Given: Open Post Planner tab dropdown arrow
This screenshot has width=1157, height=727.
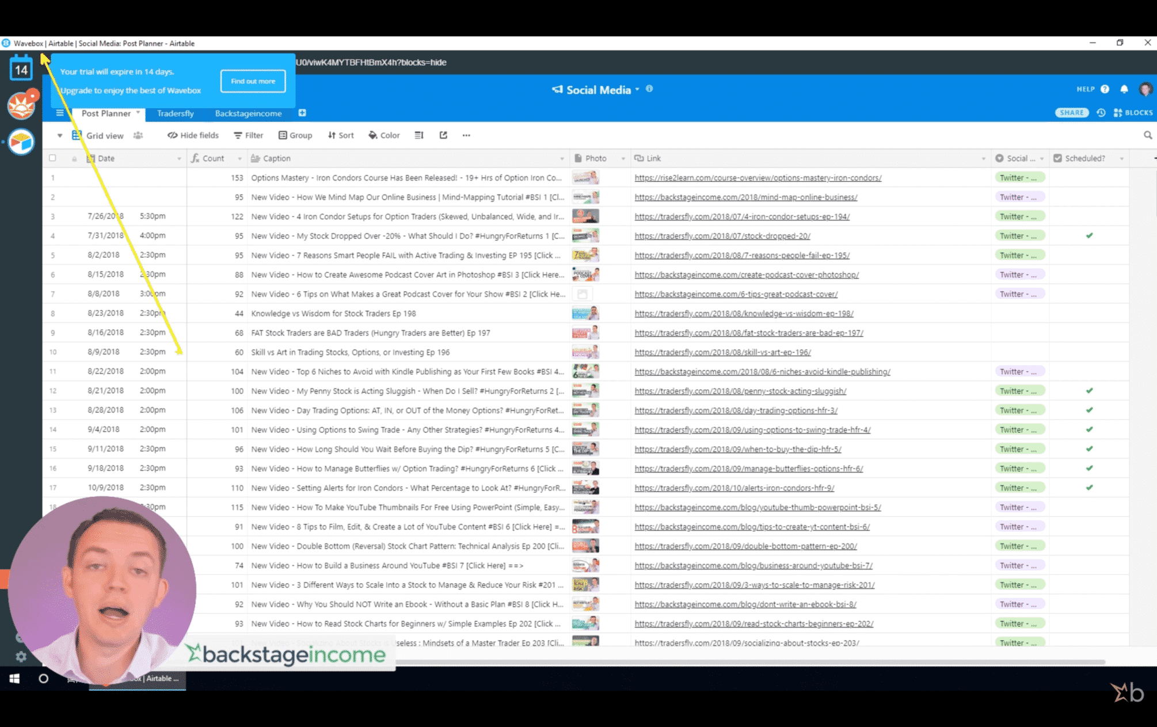Looking at the screenshot, I should coord(138,113).
